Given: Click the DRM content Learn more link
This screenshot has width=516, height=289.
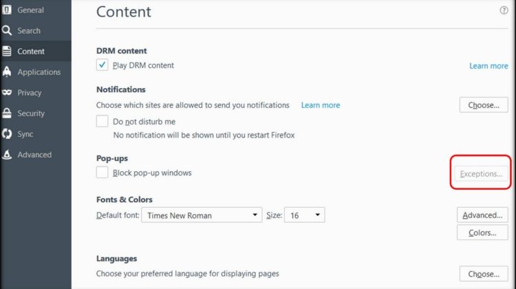Looking at the screenshot, I should (488, 66).
